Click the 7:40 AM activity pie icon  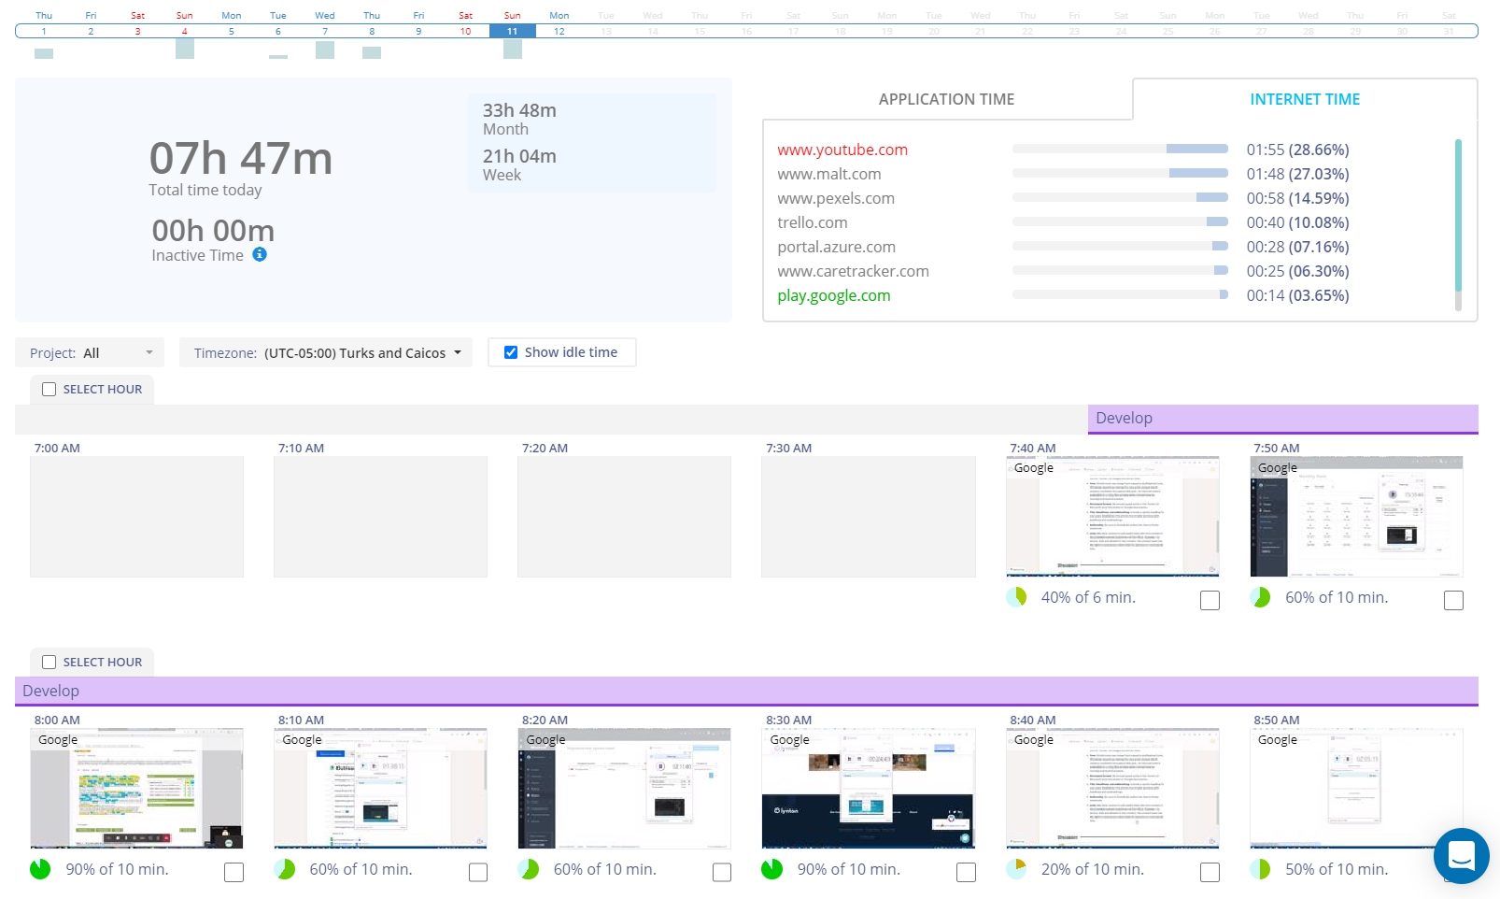coord(1016,597)
